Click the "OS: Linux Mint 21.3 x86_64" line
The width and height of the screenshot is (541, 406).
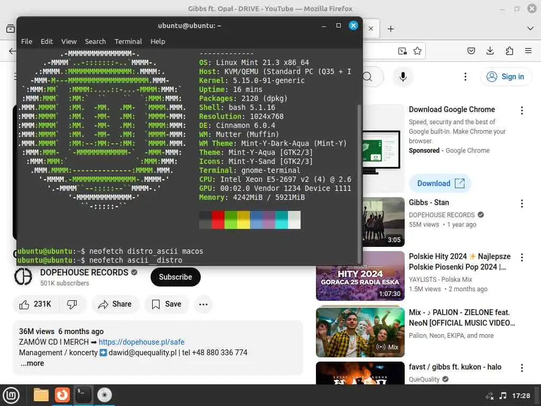tap(254, 62)
